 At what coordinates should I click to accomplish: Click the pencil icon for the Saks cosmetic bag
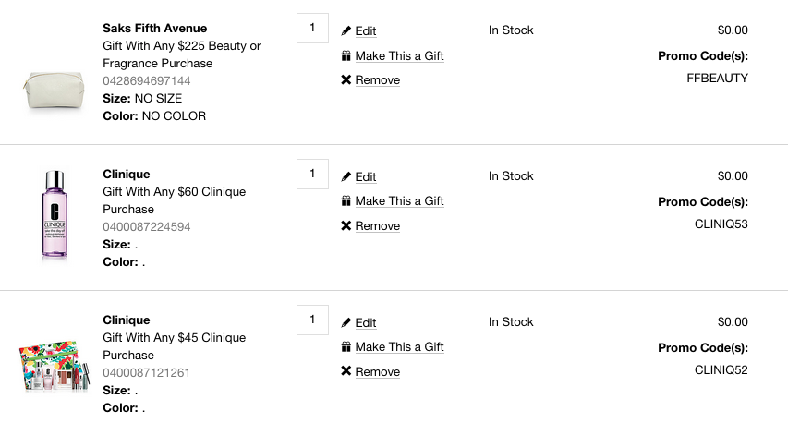click(346, 30)
